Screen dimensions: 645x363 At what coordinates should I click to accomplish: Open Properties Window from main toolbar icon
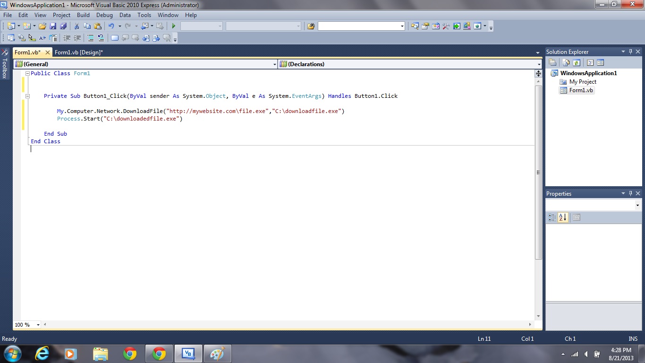pyautogui.click(x=425, y=26)
